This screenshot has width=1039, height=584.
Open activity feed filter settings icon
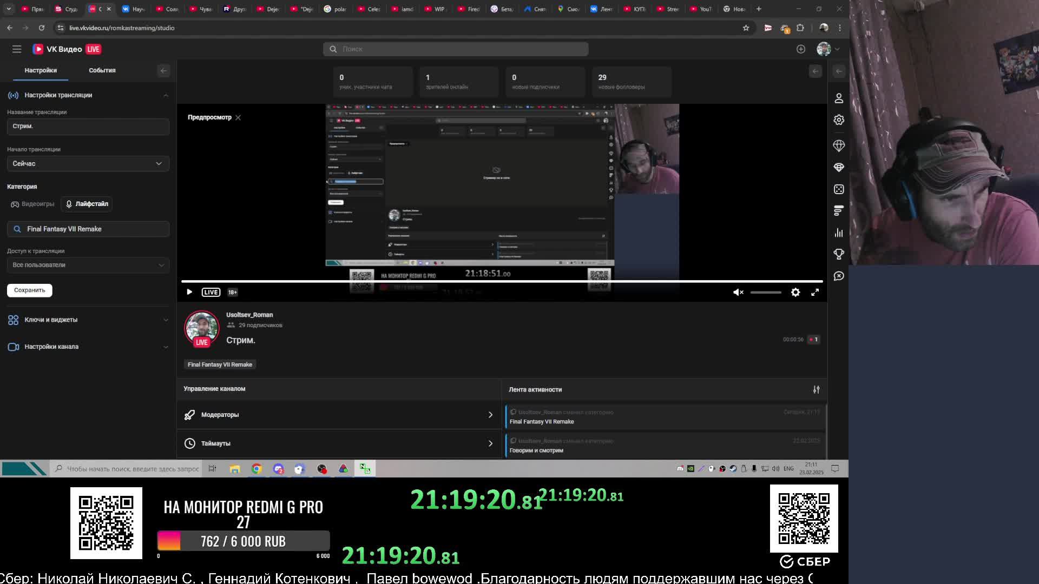click(816, 389)
